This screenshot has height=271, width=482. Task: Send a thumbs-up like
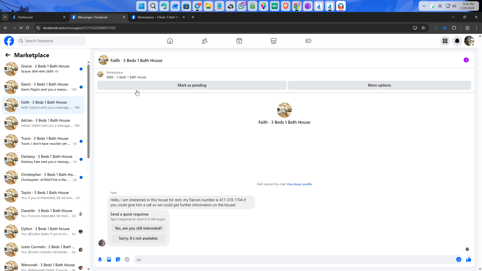469,259
